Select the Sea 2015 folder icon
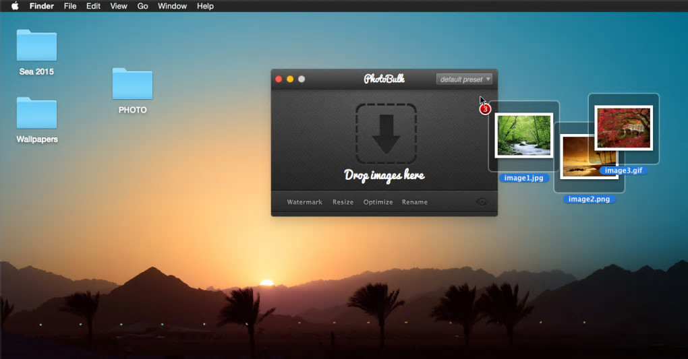Image resolution: width=688 pixels, height=359 pixels. pos(37,45)
